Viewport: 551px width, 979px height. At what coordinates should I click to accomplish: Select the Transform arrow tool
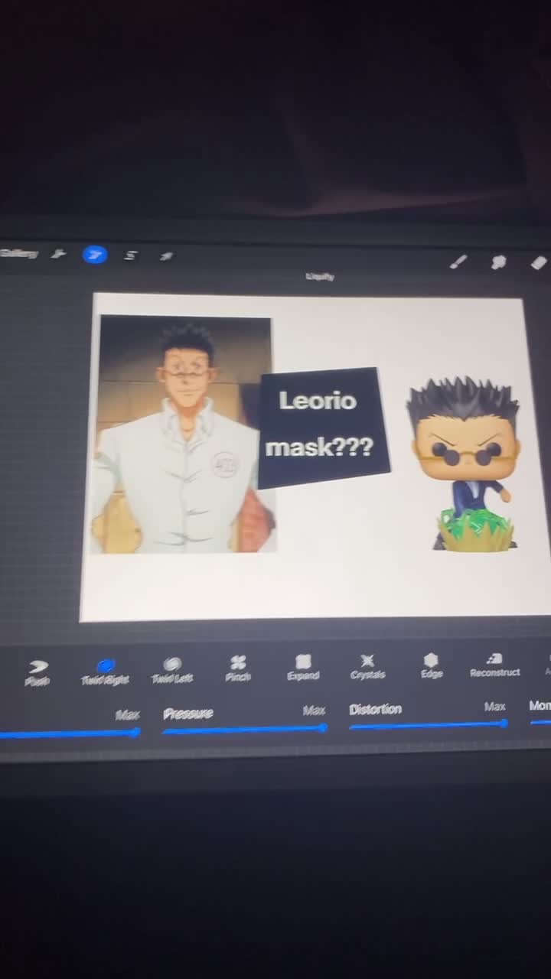(x=166, y=256)
